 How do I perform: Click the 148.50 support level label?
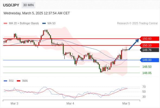click(147, 67)
